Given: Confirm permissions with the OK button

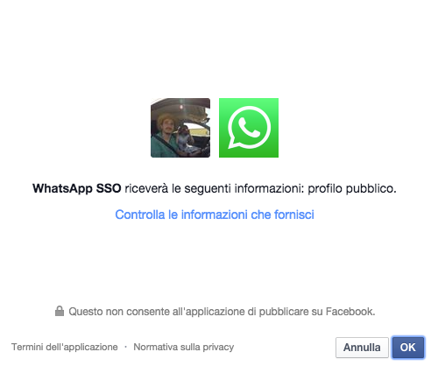Looking at the screenshot, I should click(x=407, y=348).
